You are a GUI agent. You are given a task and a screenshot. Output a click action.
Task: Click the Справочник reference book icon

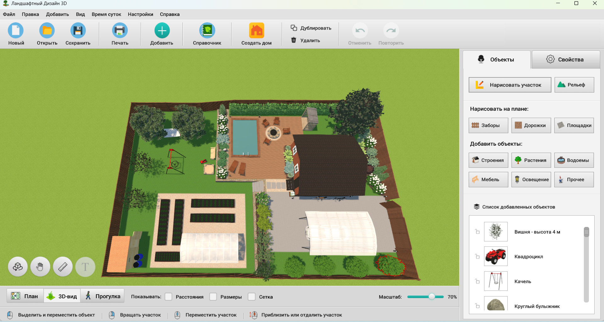[207, 31]
